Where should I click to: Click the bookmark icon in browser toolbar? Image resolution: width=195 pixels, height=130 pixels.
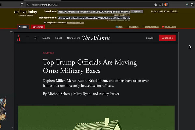coord(22,5)
